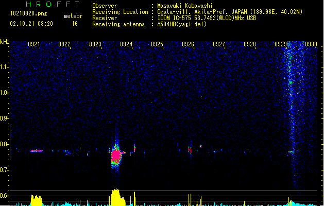
Task: Click the 0924 time marker
Action: (x=126, y=44)
